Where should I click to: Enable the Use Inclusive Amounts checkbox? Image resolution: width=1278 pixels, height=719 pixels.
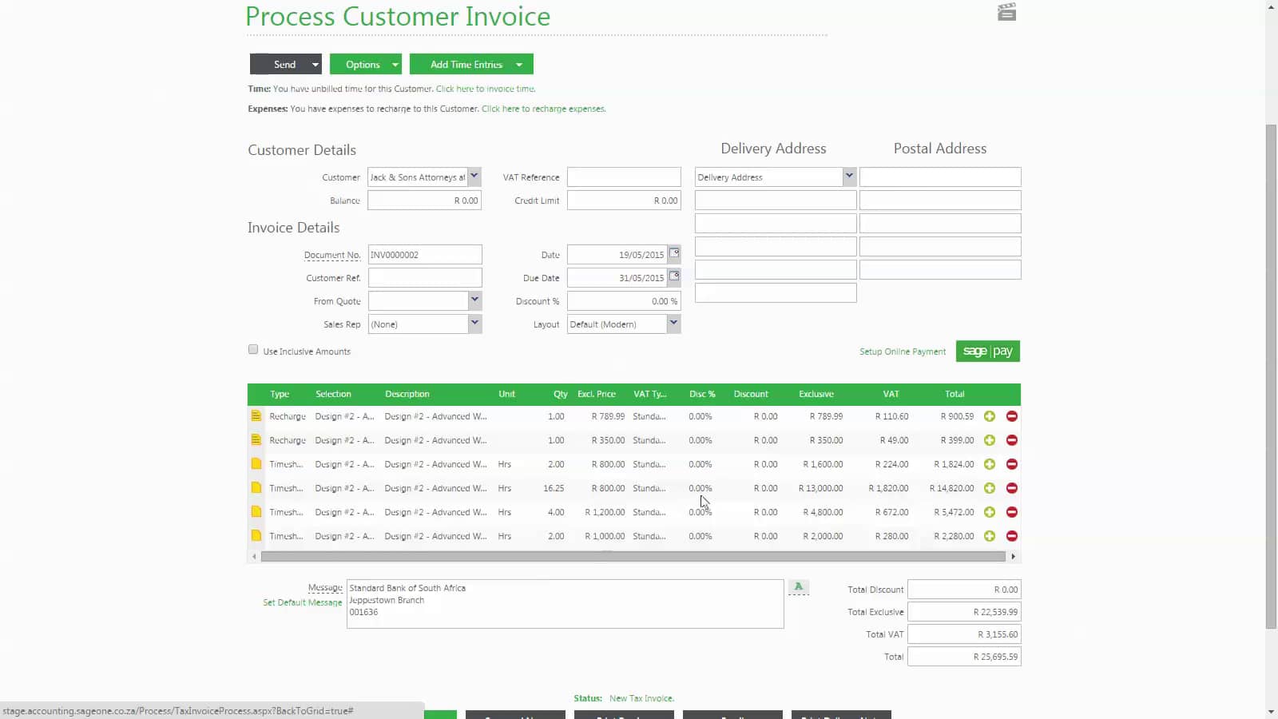point(252,349)
